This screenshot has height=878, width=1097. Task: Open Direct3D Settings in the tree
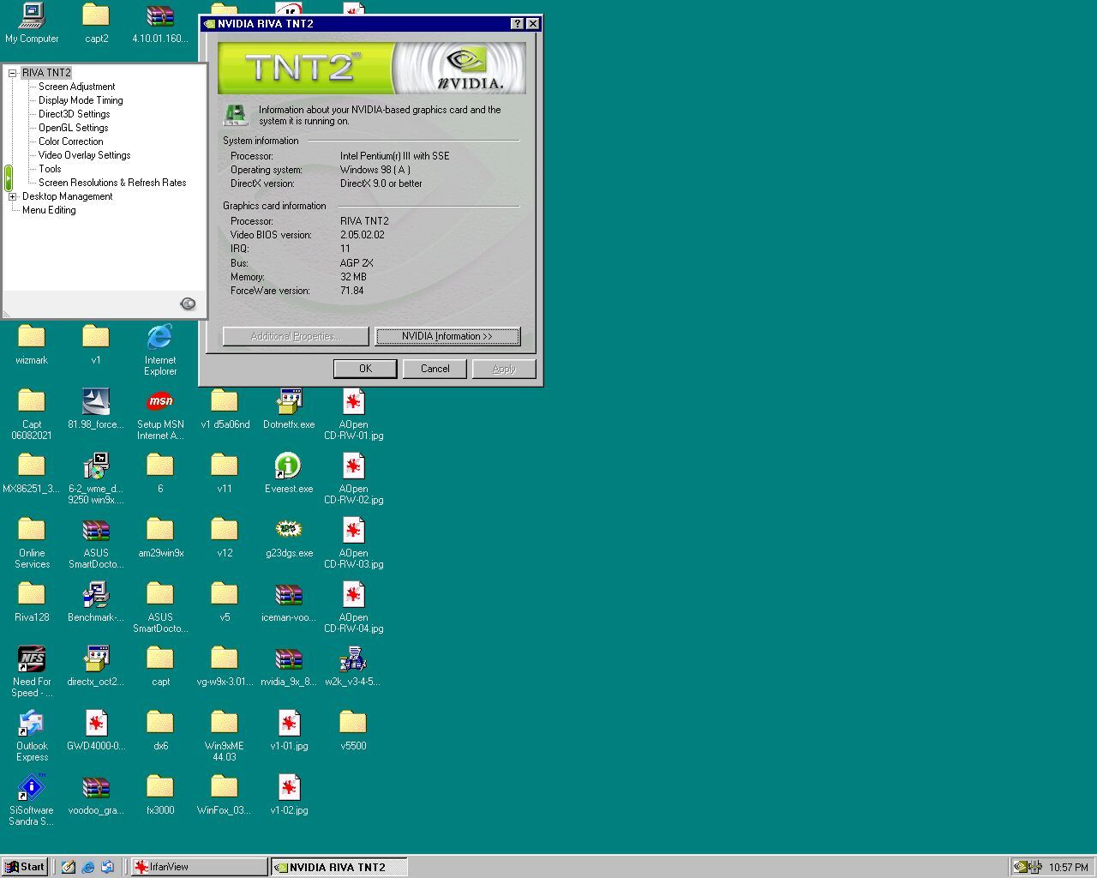[x=74, y=114]
